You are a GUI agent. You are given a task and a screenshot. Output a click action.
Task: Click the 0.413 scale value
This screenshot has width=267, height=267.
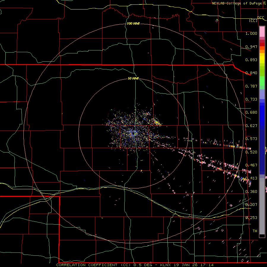coord(251,178)
